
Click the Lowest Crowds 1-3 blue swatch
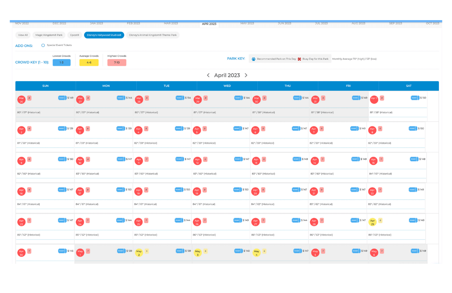[61, 62]
